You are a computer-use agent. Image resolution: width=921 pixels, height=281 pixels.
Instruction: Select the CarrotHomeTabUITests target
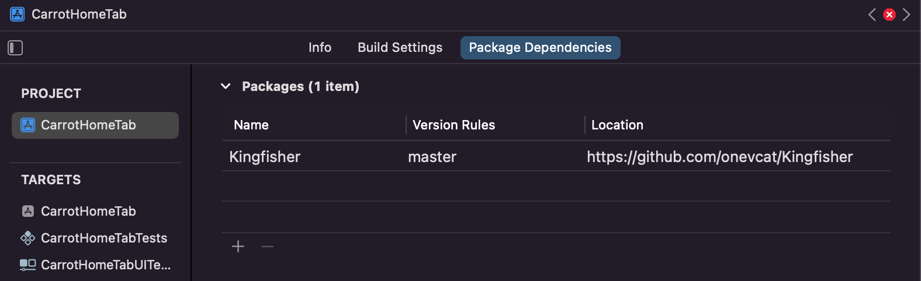tap(95, 265)
